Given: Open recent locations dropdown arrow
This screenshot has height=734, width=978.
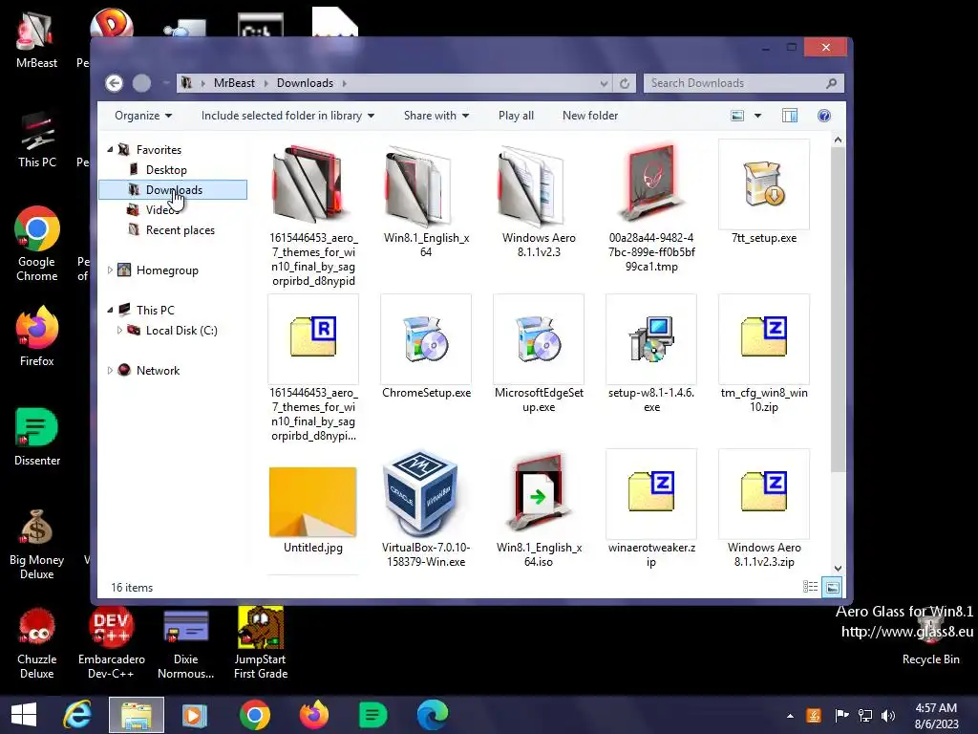Looking at the screenshot, I should click(x=166, y=83).
